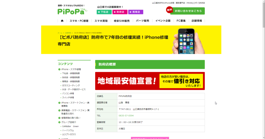Image resolution: width=265 pixels, height=139 pixels.
Task: Click 店舗情報 breadcrumb link
Action: [x=68, y=33]
